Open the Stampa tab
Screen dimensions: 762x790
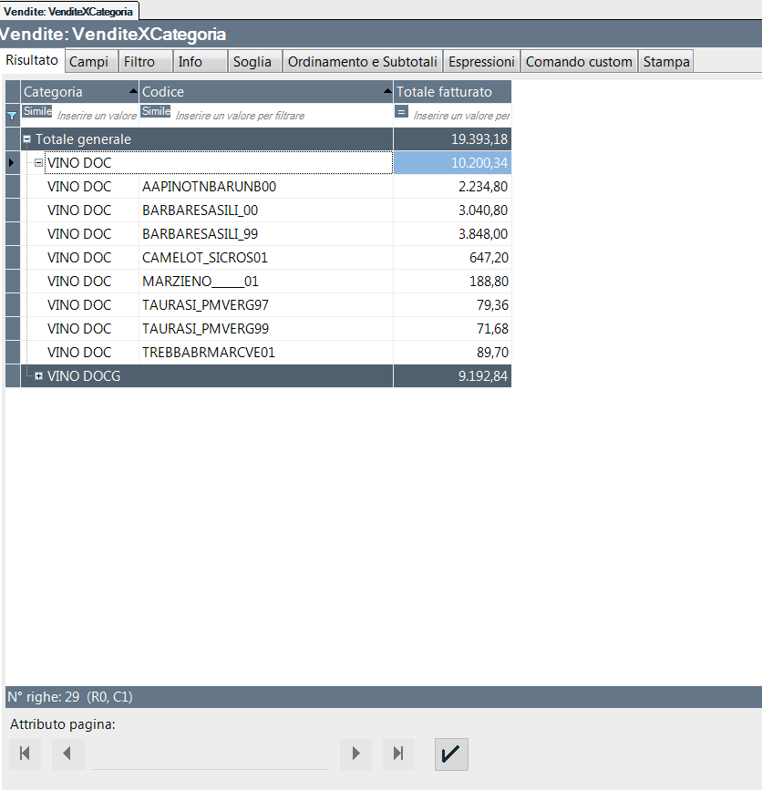[666, 62]
